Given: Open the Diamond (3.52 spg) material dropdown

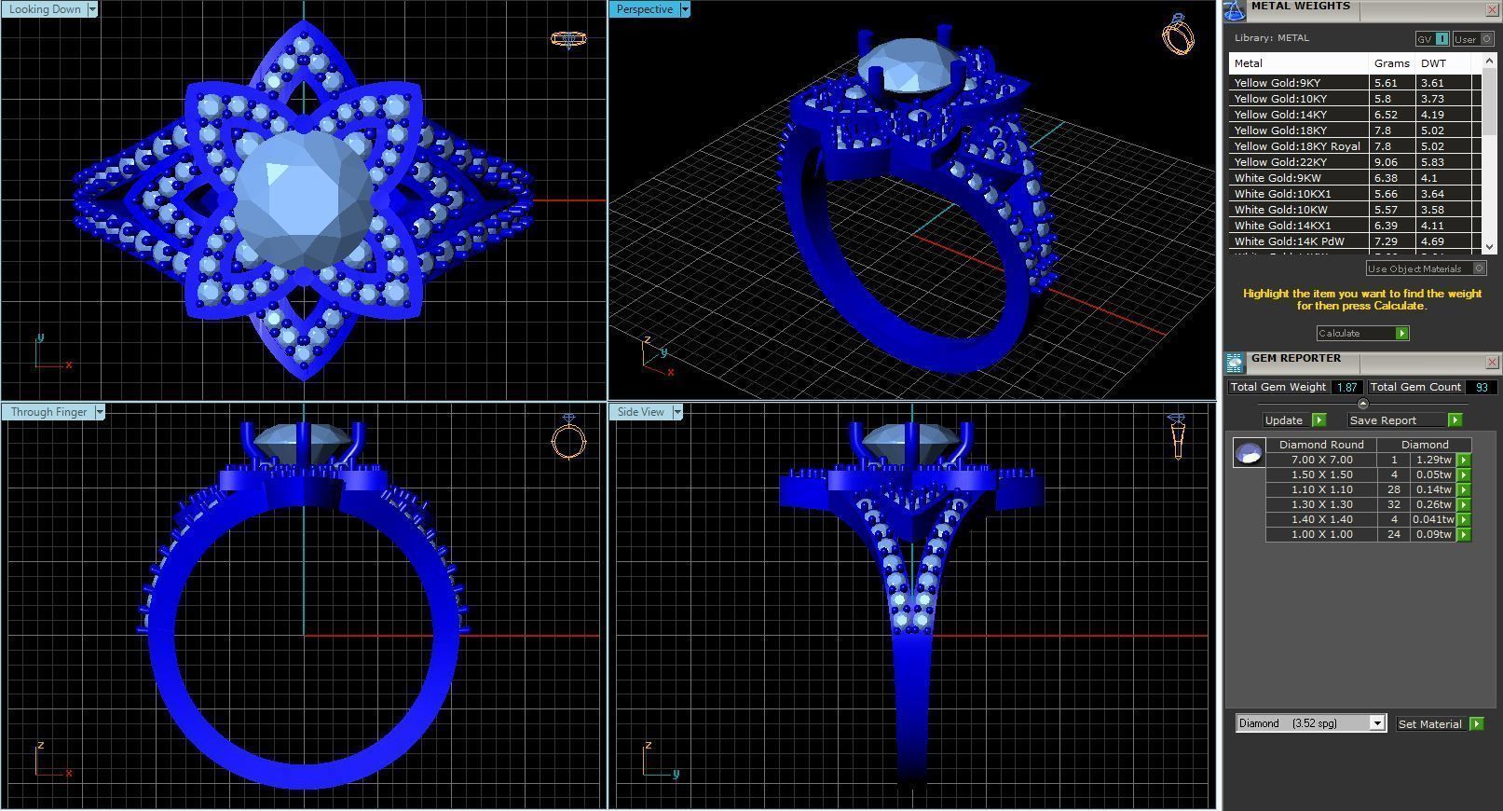Looking at the screenshot, I should 1377,723.
